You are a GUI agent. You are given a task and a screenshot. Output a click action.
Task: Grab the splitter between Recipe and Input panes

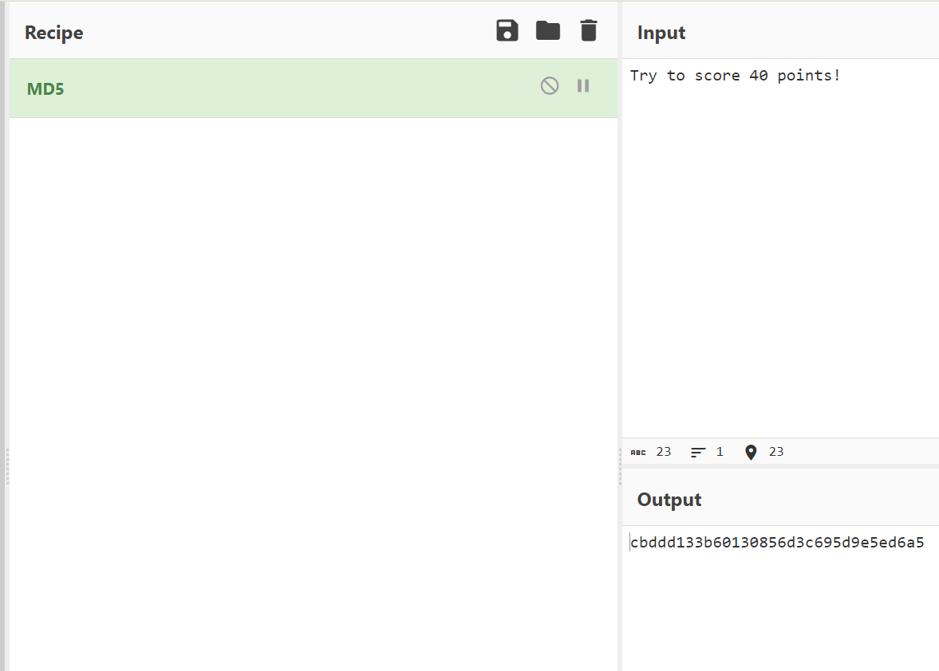tap(620, 466)
